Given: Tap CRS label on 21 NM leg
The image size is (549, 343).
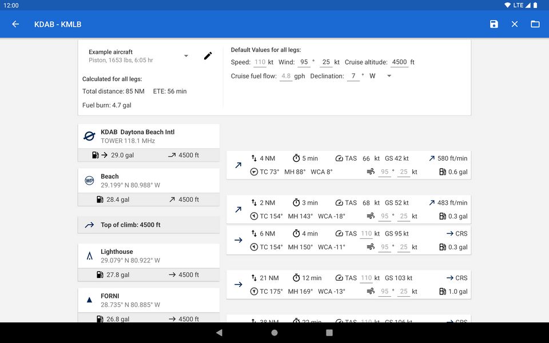Looking at the screenshot, I should coord(461,278).
